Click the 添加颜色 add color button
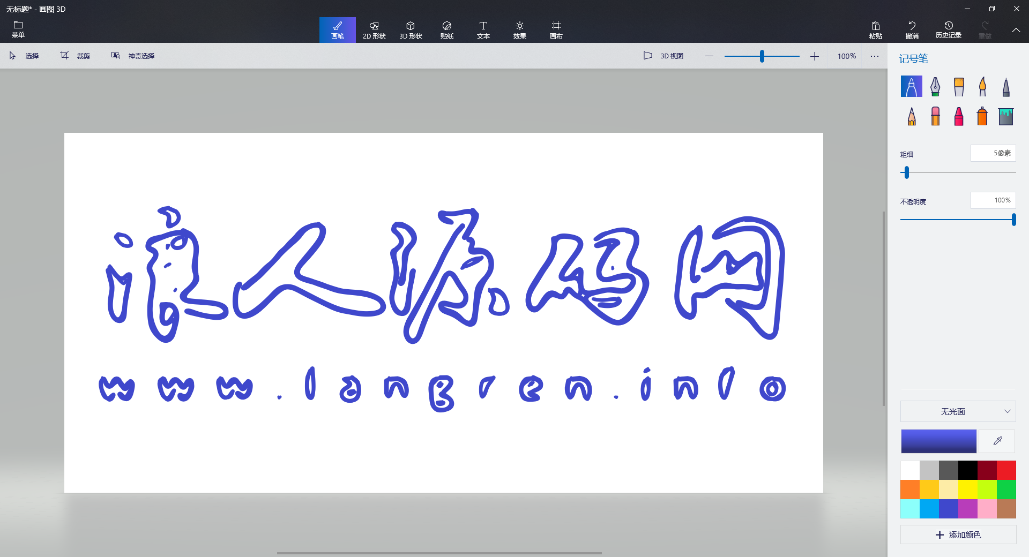 [958, 535]
